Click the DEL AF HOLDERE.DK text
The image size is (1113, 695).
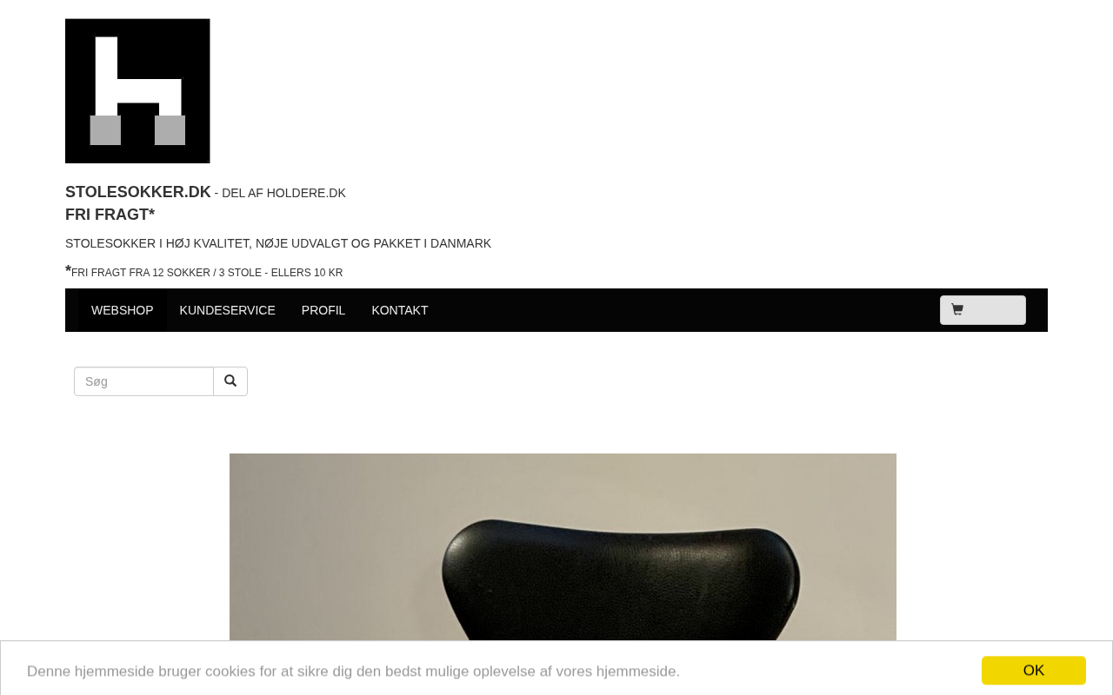(283, 193)
